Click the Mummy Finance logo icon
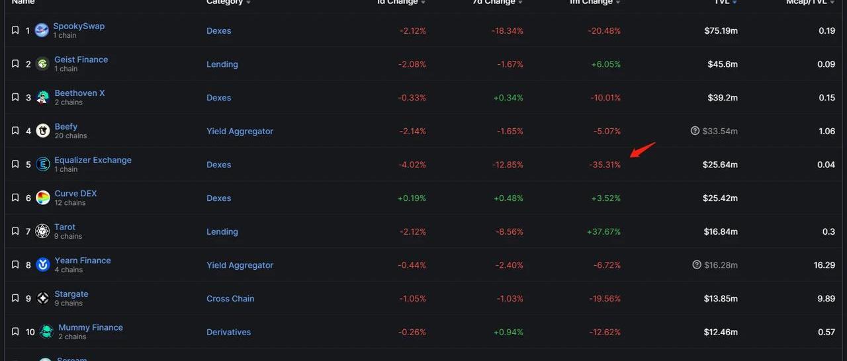847x361 pixels. pyautogui.click(x=46, y=332)
